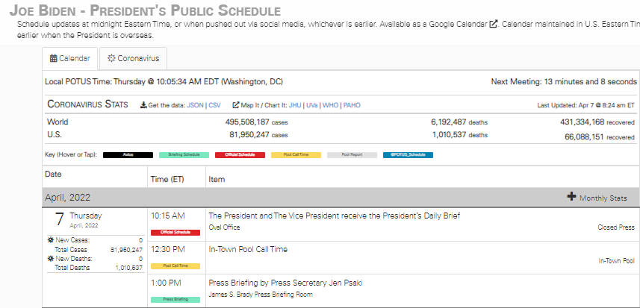Screen dimensions: 640x308
Task: Click James S. Brady Press Briefing Room text
Action: (261, 294)
